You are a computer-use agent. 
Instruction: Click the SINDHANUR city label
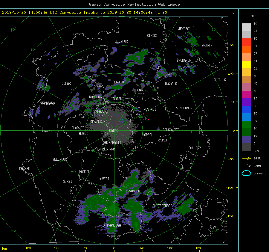point(184,108)
